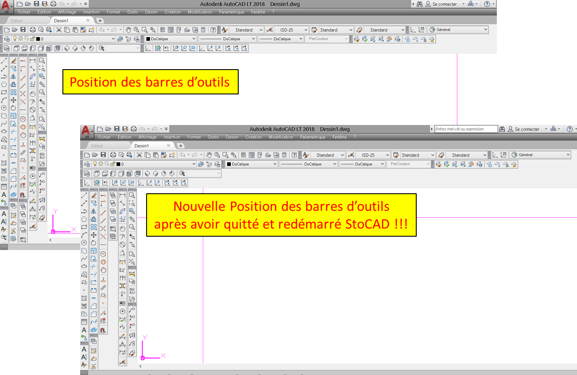The image size is (577, 375).
Task: Click the Open folder icon in the back window's standard toolbar
Action: pos(15,30)
